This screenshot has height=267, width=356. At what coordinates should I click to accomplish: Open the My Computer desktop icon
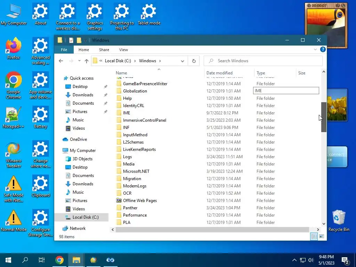(14, 15)
